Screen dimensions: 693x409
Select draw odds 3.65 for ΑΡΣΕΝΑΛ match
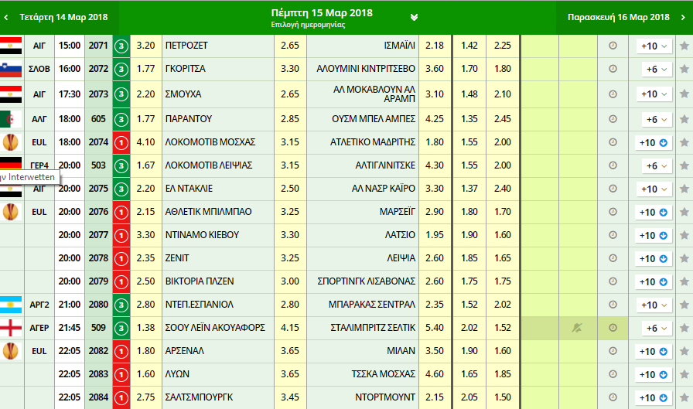point(289,351)
